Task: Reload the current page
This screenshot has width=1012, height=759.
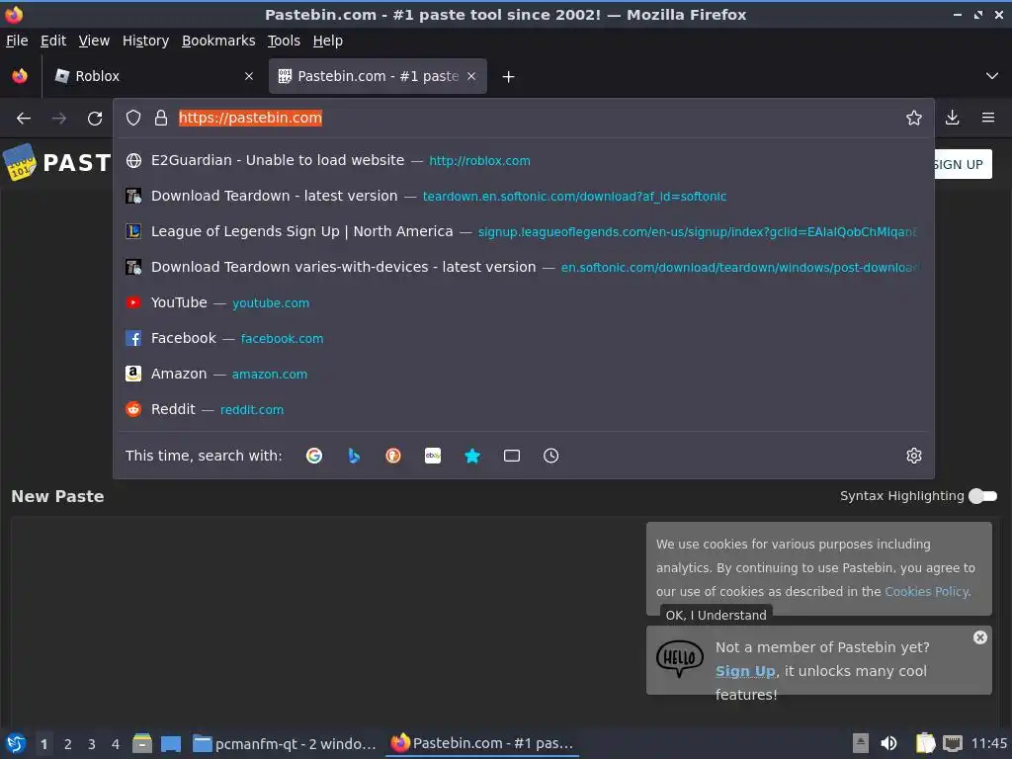Action: [x=95, y=119]
